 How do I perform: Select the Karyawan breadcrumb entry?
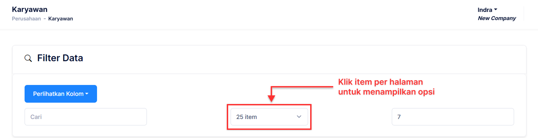coord(60,19)
